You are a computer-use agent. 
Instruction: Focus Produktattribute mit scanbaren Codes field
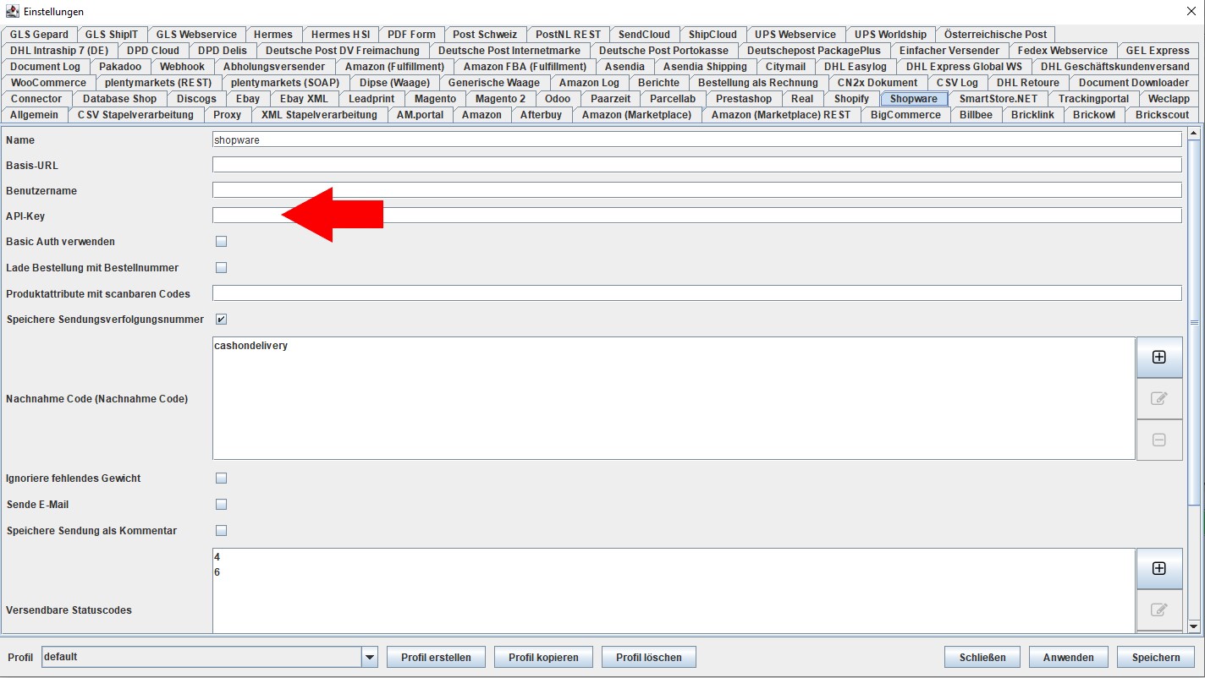(x=696, y=293)
